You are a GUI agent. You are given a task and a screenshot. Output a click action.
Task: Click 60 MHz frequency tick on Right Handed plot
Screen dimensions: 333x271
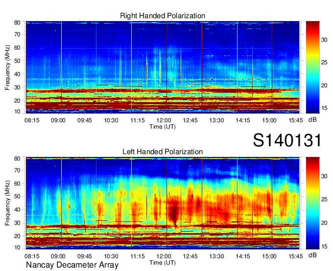(x=17, y=48)
